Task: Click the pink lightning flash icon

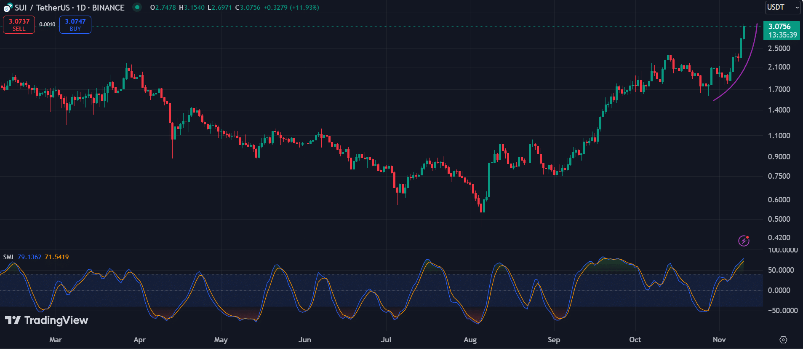Action: (x=744, y=240)
